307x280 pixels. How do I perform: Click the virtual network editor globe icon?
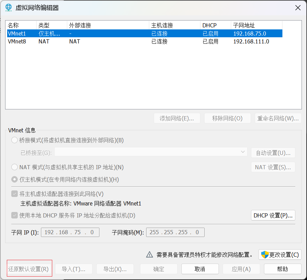coord(8,7)
